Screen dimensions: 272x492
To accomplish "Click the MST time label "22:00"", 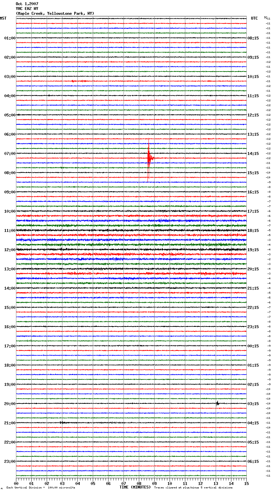I will click(x=10, y=442).
